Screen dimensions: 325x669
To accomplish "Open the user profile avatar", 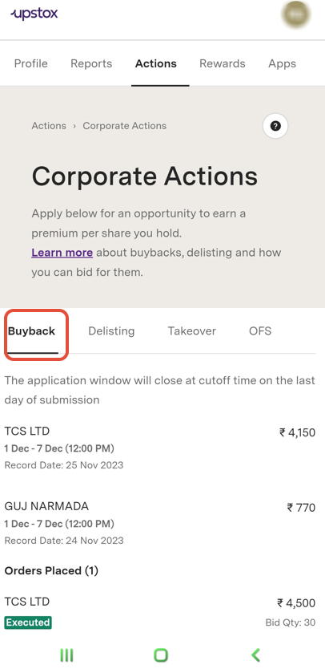I will [x=295, y=14].
